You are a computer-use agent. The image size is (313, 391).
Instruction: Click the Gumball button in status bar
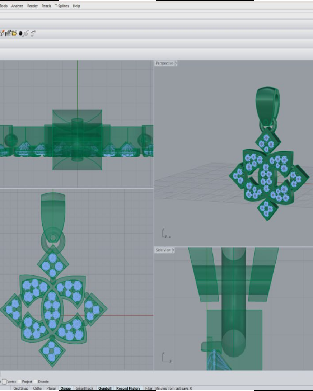[x=105, y=388]
